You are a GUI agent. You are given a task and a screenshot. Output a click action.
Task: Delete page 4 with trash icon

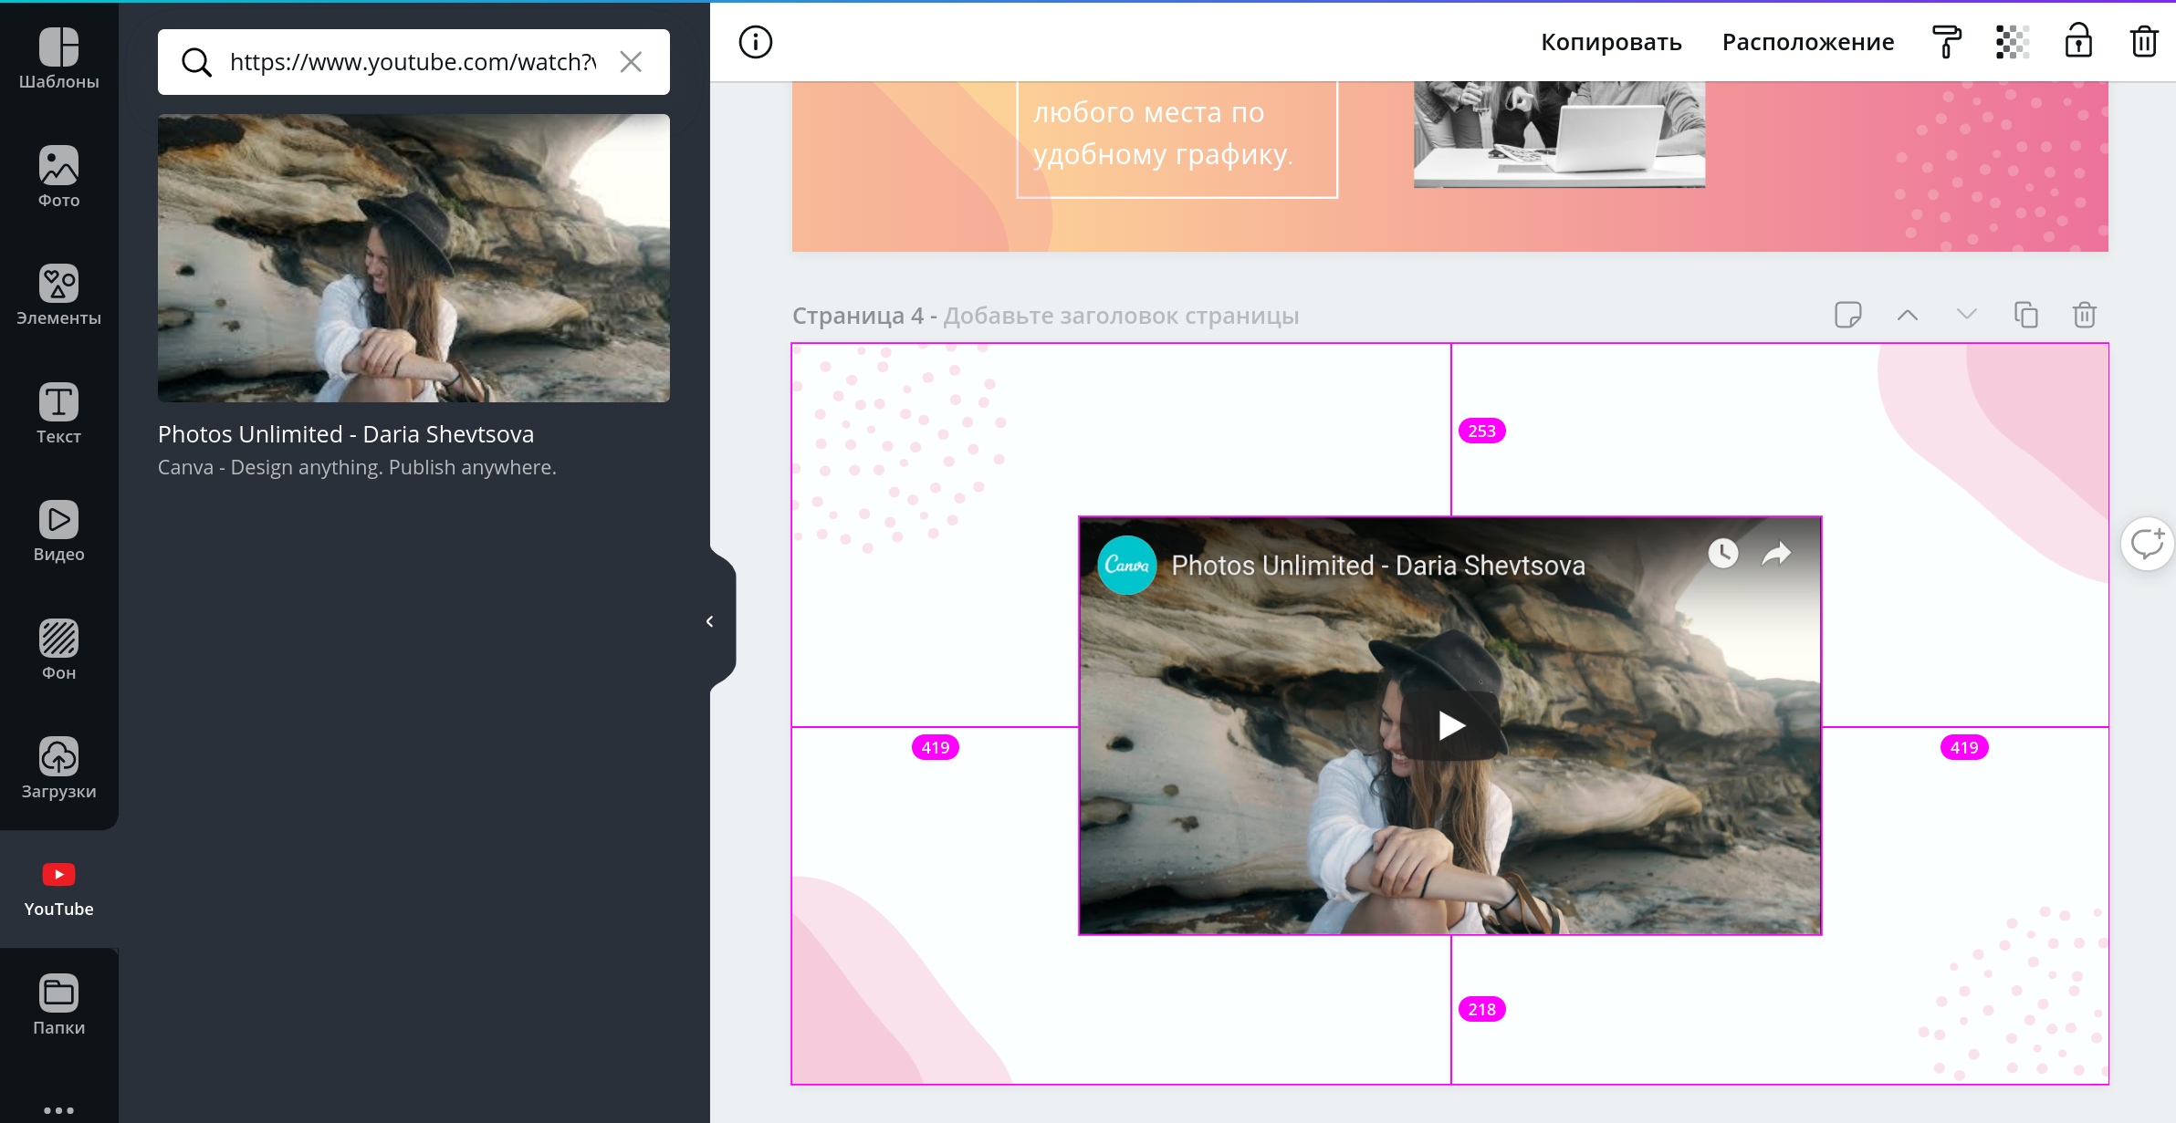click(x=2085, y=316)
